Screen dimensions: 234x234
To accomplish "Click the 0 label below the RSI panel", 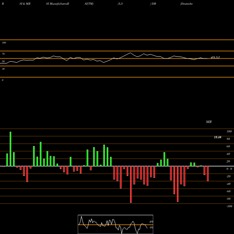I will tap(2, 80).
